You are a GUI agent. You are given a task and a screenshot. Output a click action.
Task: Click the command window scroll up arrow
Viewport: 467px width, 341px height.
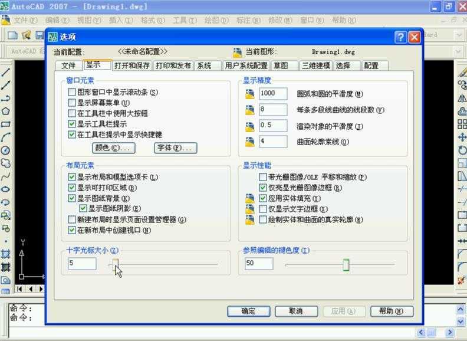461,309
